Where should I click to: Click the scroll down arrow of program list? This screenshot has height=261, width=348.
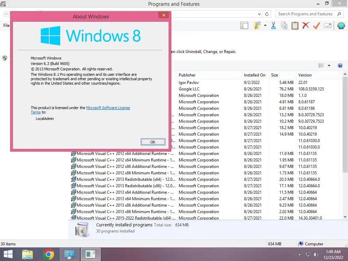point(345,217)
